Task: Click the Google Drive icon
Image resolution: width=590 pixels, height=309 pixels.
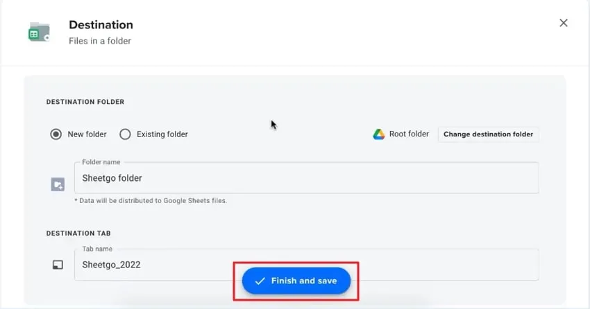Action: tap(378, 134)
